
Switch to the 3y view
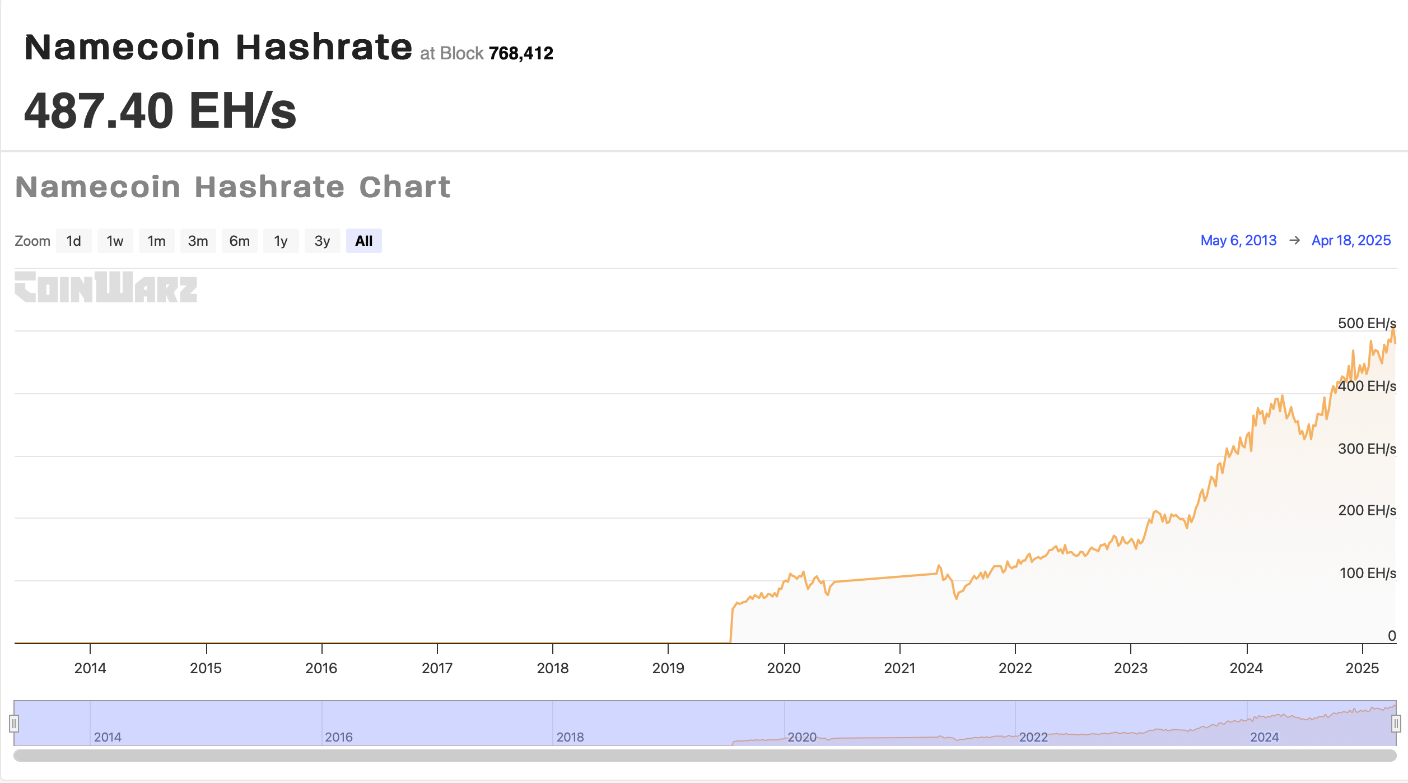[322, 241]
